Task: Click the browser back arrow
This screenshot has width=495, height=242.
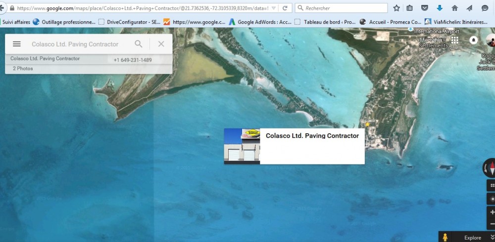Action: click(x=2, y=8)
